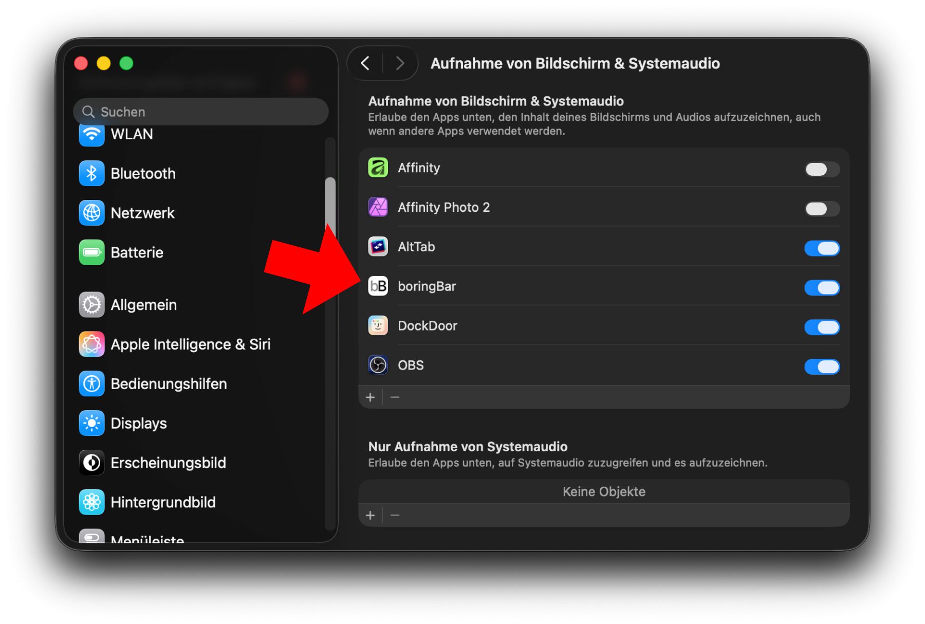The image size is (925, 624).
Task: Go back to previous settings page
Action: pyautogui.click(x=365, y=63)
